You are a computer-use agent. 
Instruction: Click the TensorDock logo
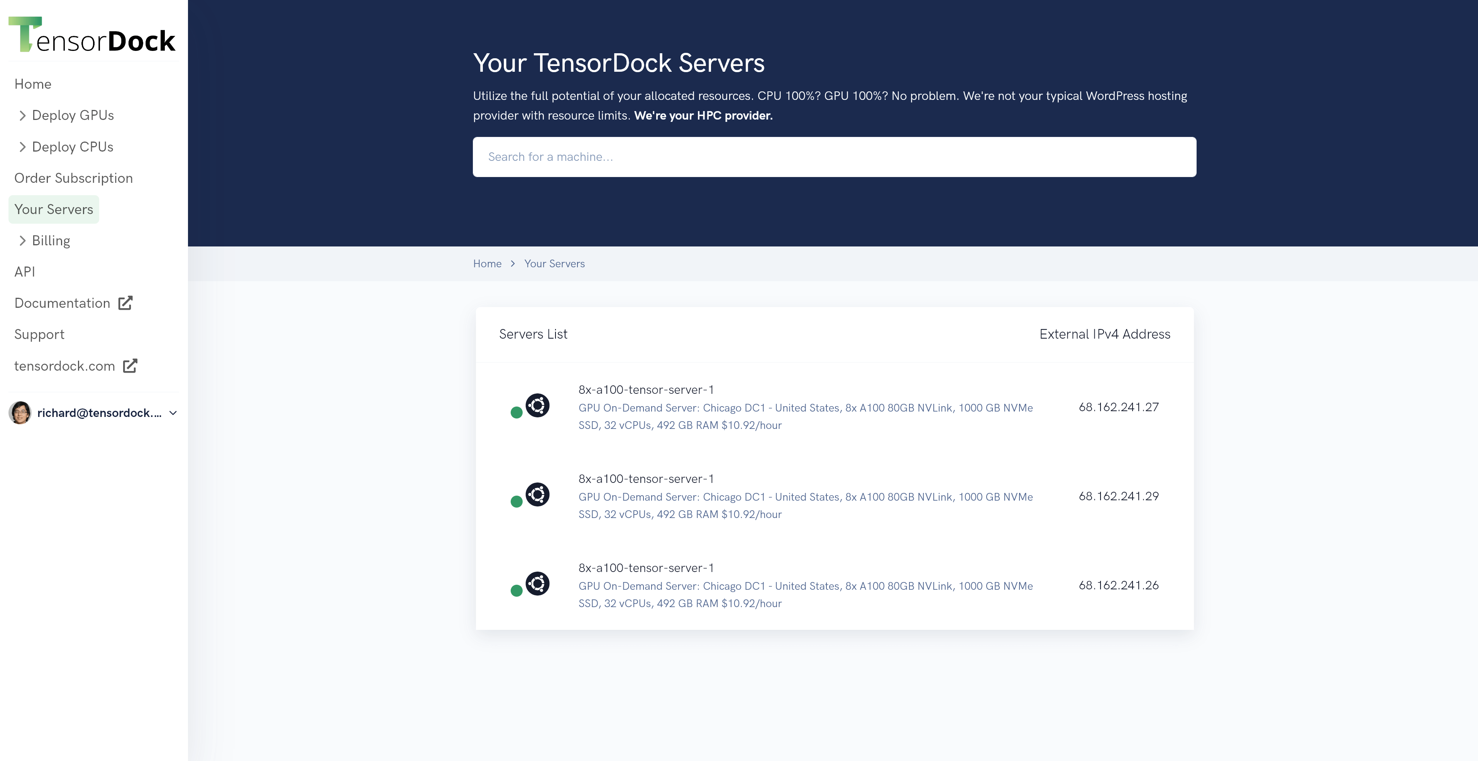pos(92,34)
